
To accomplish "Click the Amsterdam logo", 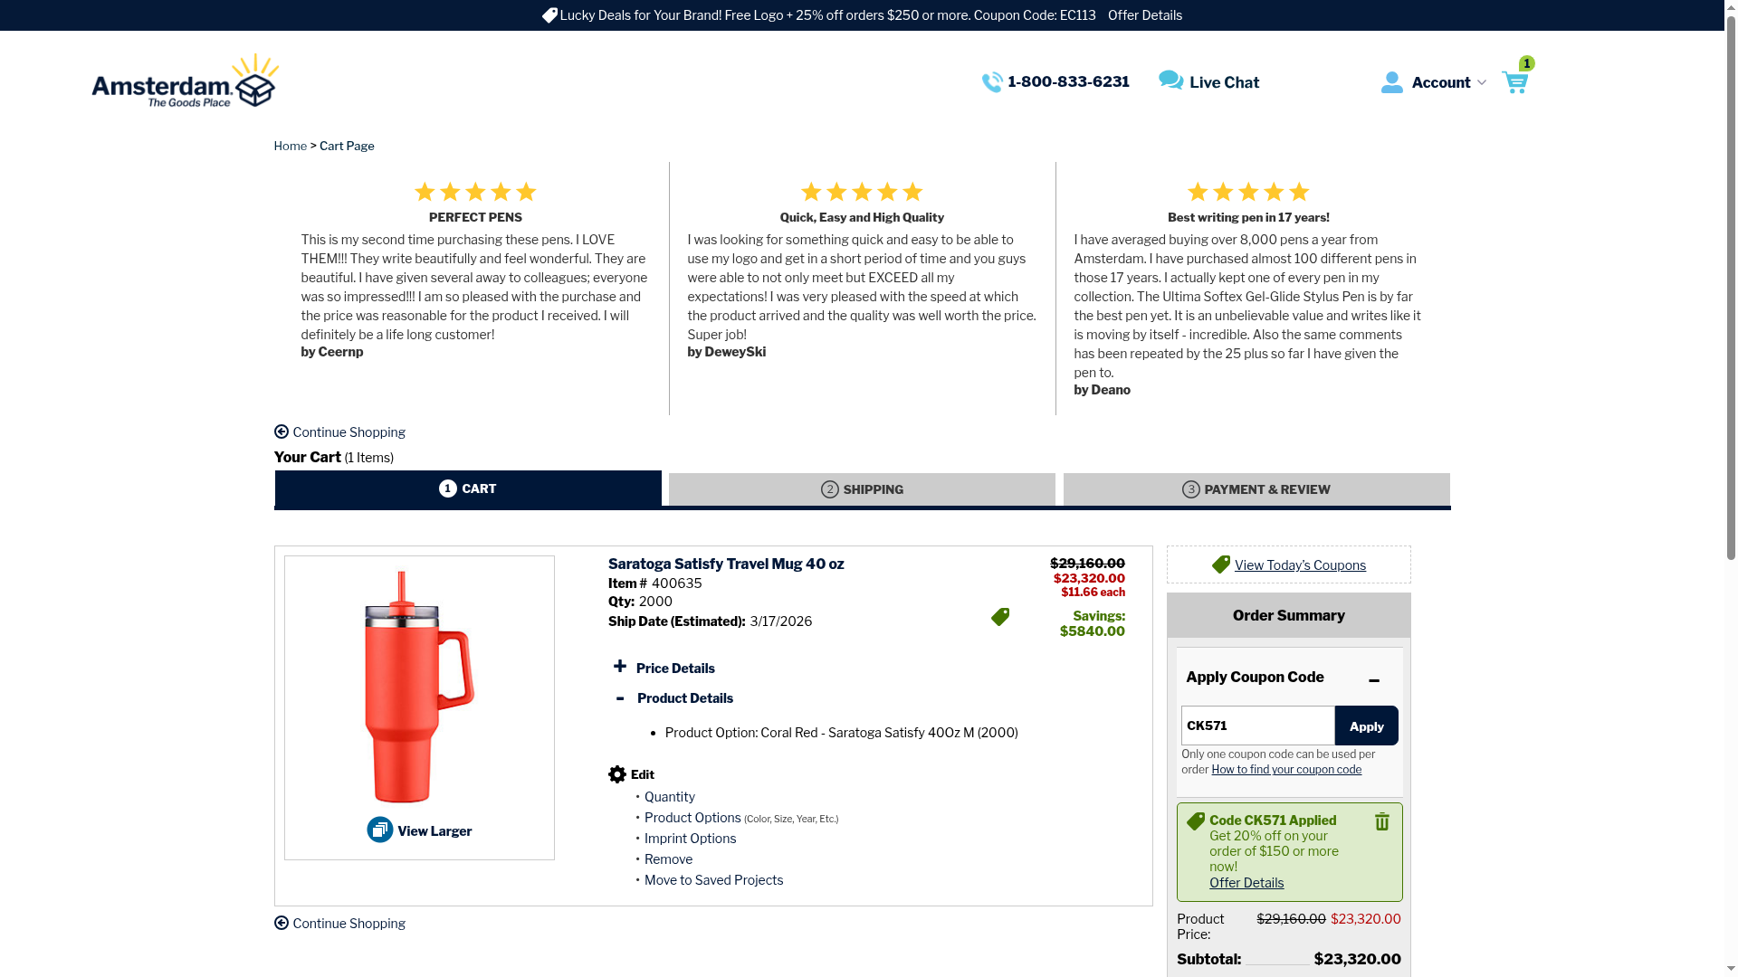I will coord(186,81).
